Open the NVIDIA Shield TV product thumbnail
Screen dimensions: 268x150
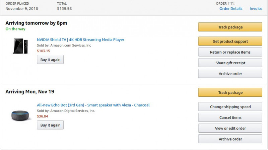(20, 46)
